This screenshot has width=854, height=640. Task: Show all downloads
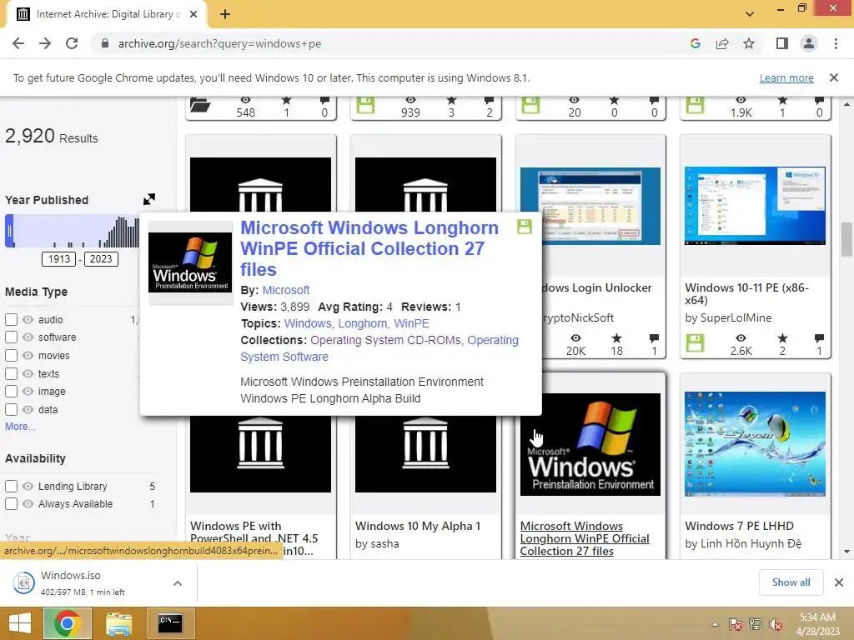pos(791,582)
